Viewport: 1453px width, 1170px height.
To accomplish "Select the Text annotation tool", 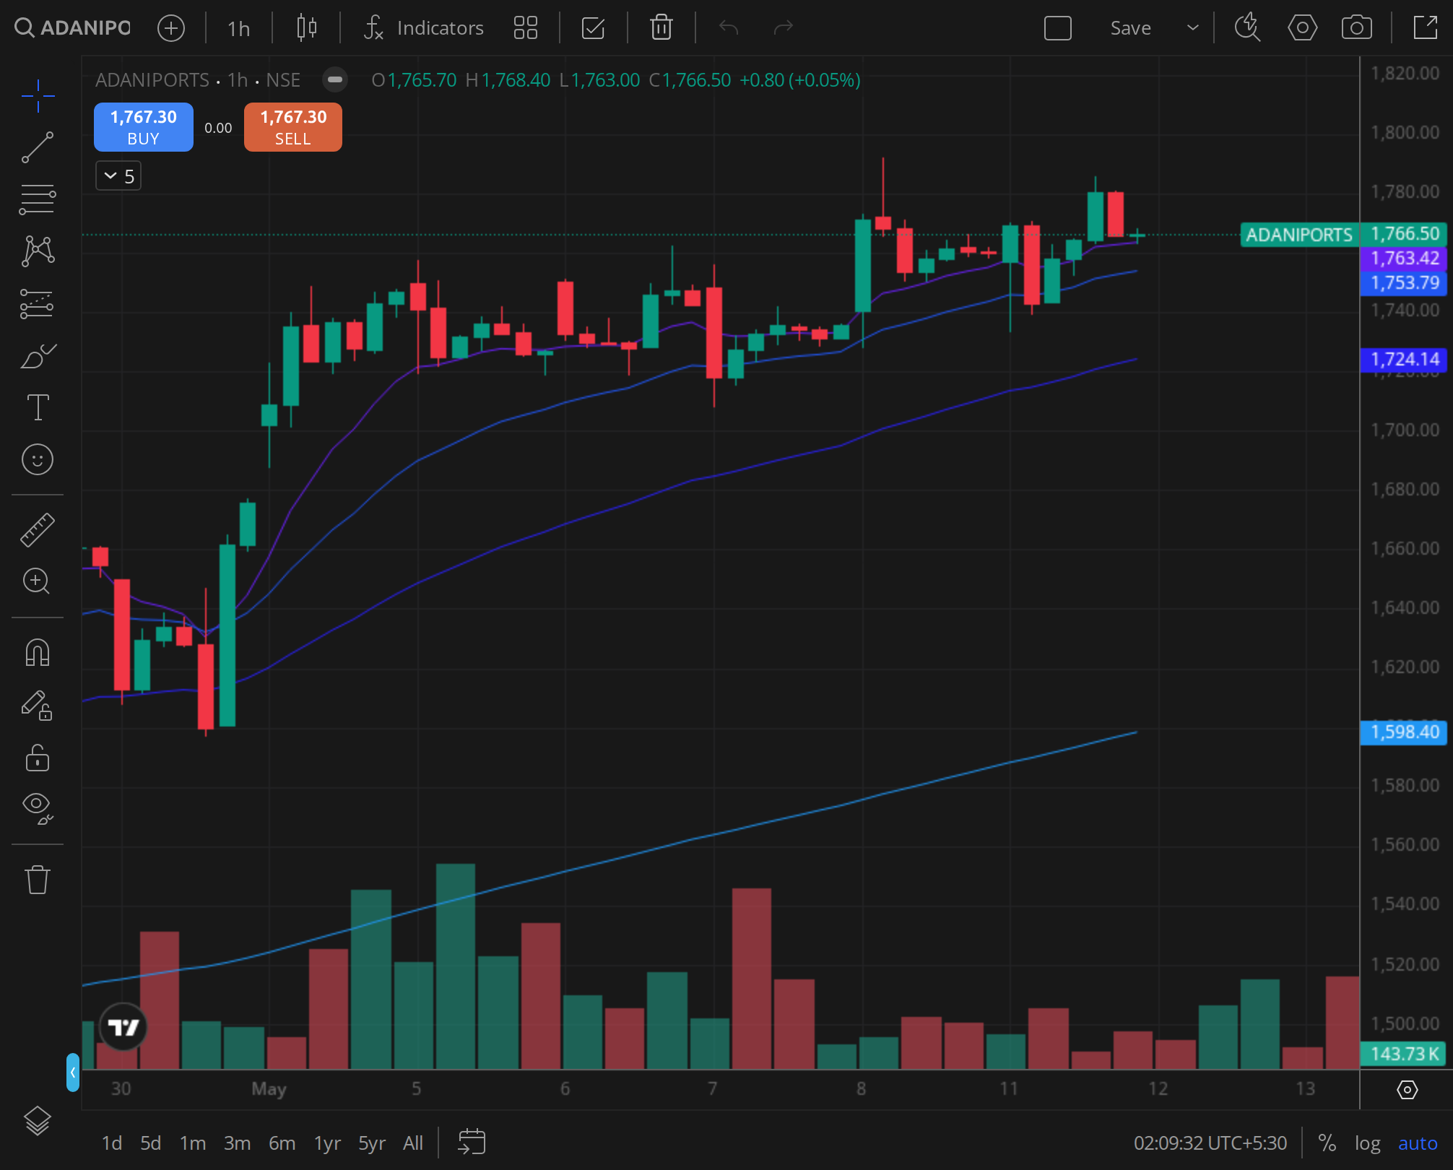I will (38, 407).
